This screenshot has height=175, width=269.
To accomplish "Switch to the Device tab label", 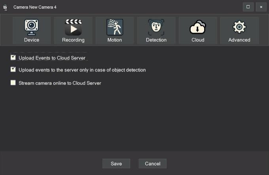I will pyautogui.click(x=32, y=40).
